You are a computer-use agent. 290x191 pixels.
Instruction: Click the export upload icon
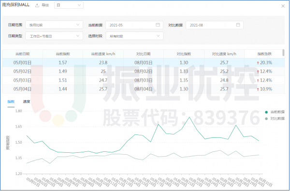point(37,5)
